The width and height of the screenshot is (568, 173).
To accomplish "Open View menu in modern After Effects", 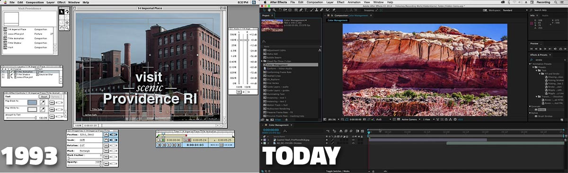I will pyautogui.click(x=367, y=2).
